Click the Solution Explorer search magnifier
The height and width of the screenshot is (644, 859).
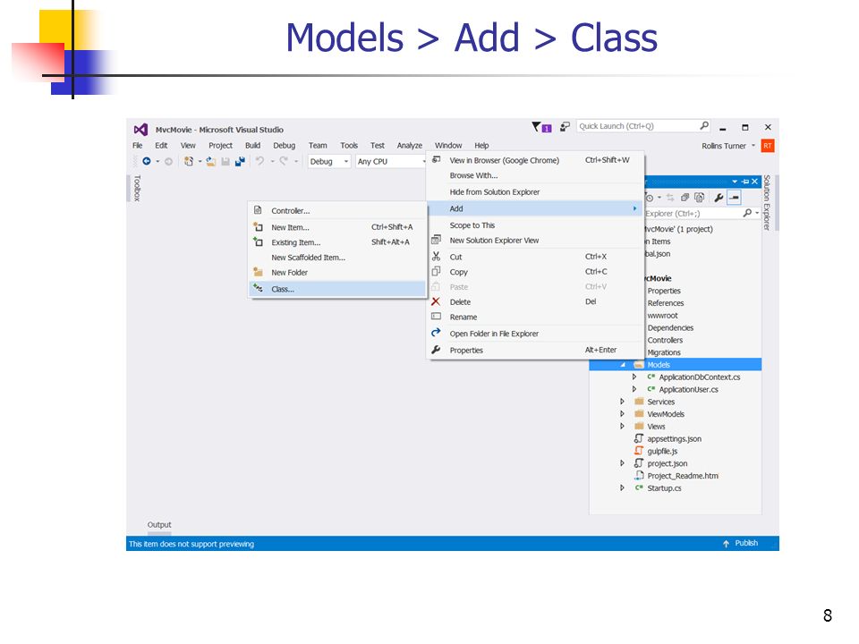747,213
